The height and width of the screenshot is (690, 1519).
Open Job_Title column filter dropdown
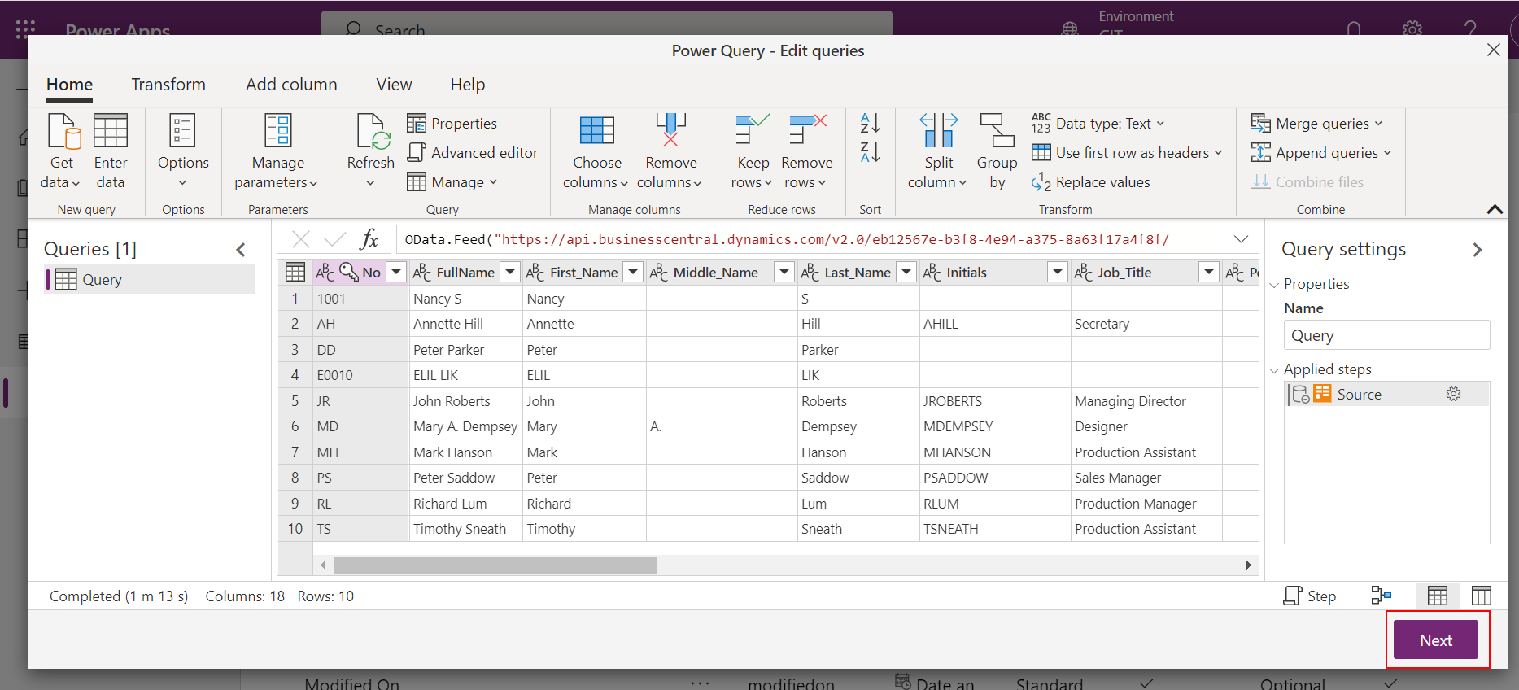tap(1209, 272)
